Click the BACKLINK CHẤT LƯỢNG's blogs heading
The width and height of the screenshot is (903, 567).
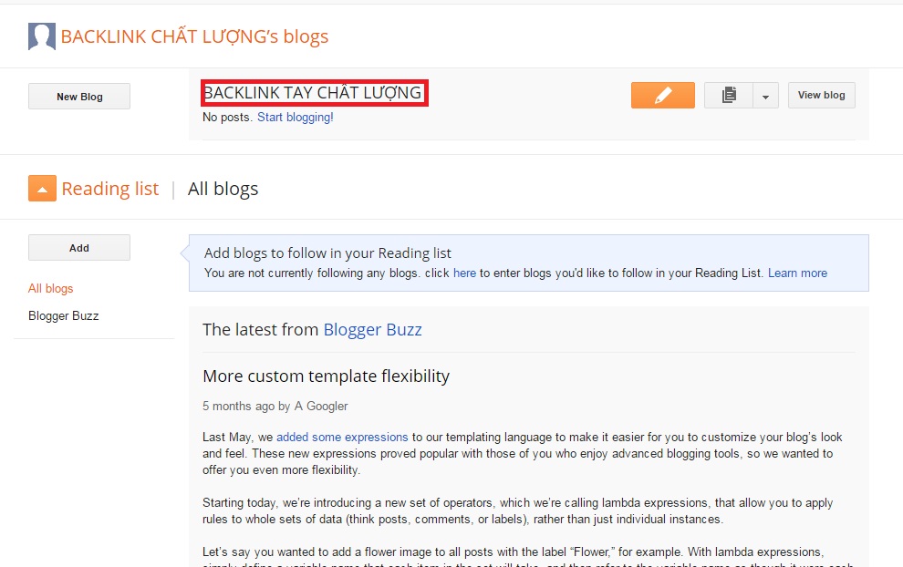pos(194,36)
